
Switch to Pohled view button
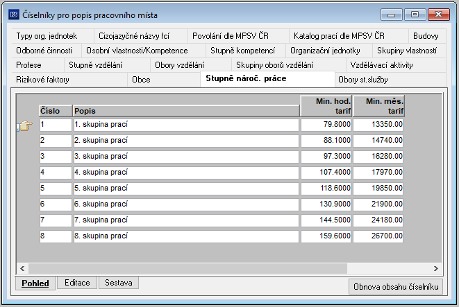coord(35,283)
